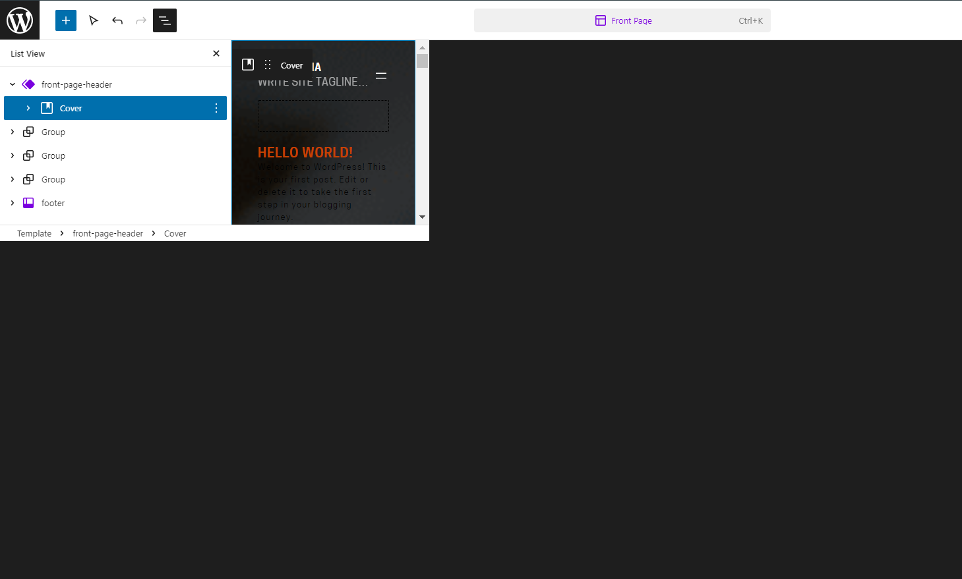
Task: Undo the last change
Action: click(117, 20)
